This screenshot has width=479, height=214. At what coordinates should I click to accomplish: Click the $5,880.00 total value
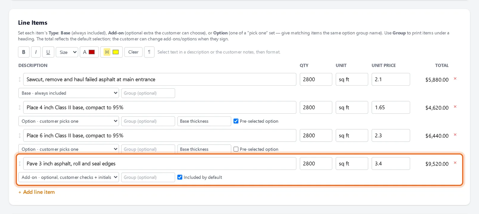coord(437,80)
